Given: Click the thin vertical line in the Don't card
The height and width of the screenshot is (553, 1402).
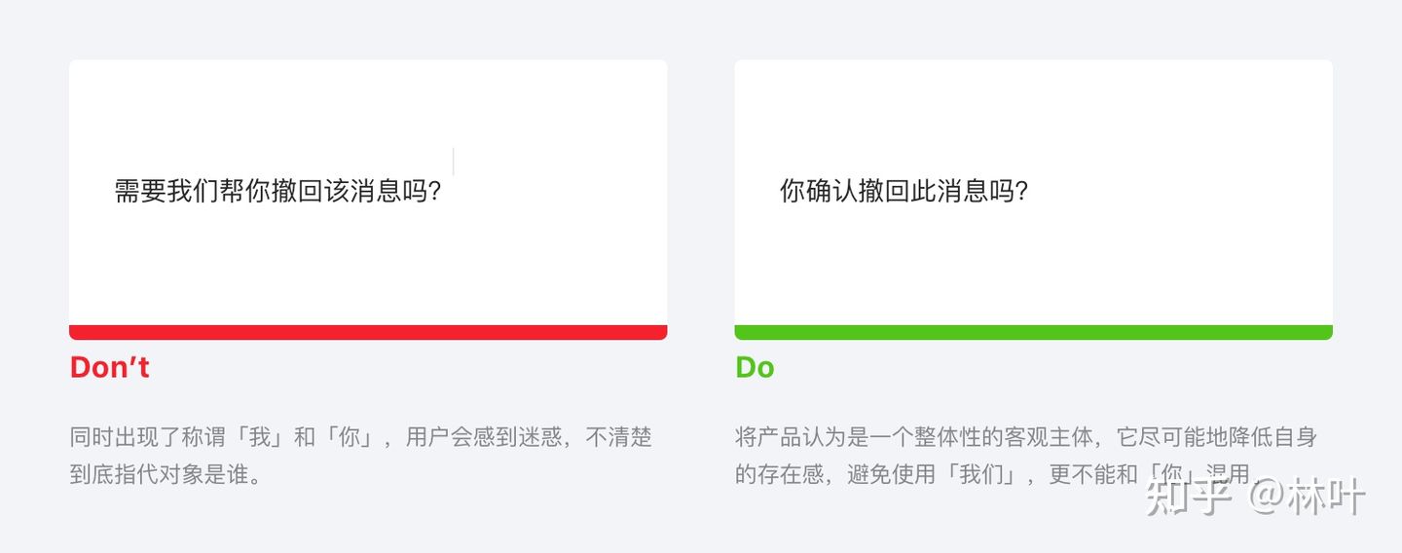Looking at the screenshot, I should [454, 162].
